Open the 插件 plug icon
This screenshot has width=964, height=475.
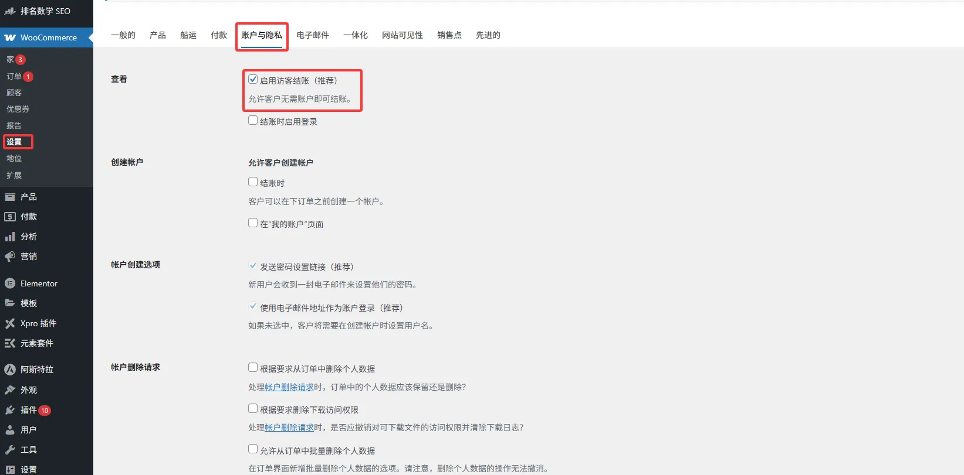coord(10,410)
